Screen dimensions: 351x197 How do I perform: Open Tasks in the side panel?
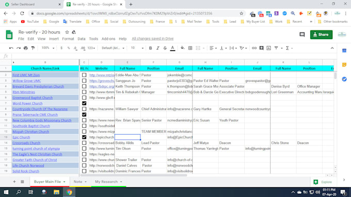(344, 79)
